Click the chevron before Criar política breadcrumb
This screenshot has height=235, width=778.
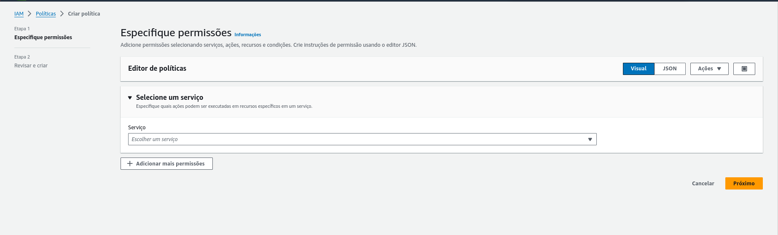pos(62,14)
